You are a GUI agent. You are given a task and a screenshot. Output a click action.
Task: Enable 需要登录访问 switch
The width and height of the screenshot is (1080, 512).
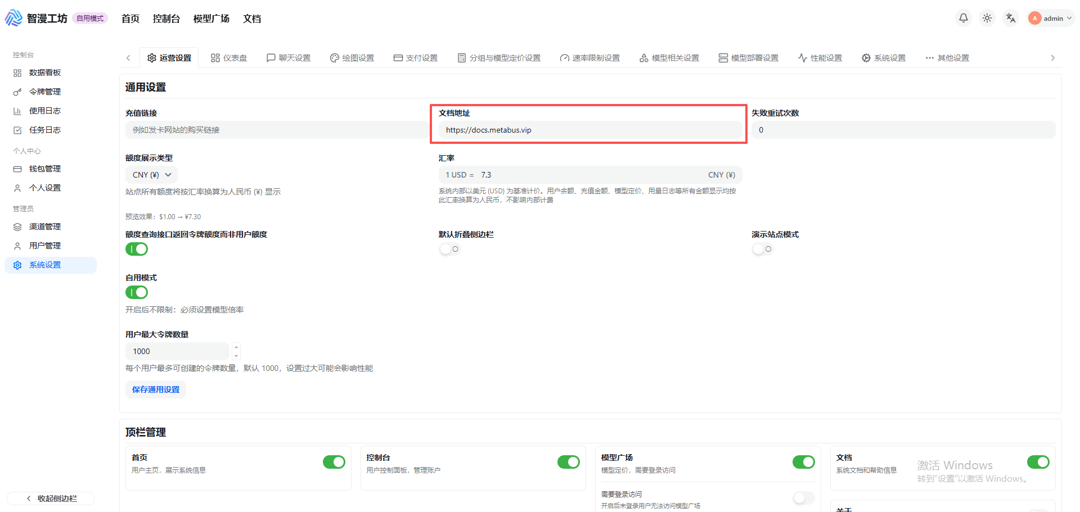tap(804, 498)
